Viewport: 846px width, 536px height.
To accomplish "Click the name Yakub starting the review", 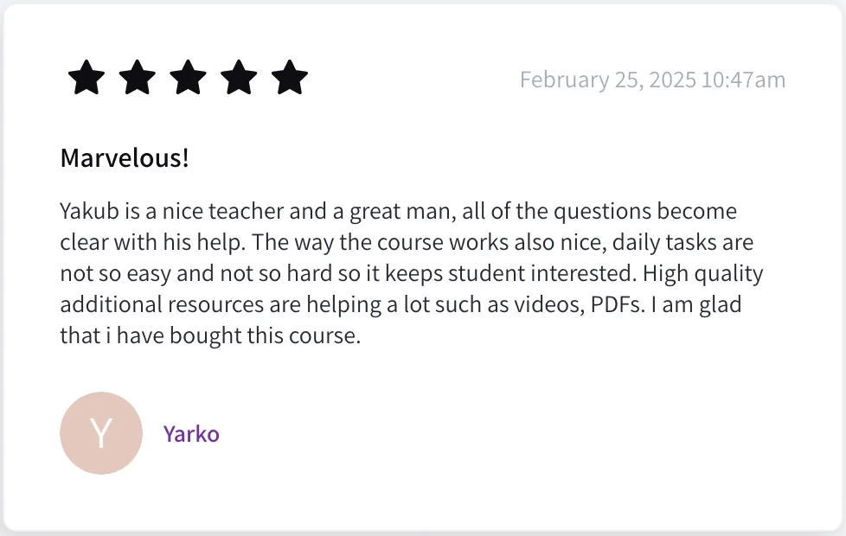I will pyautogui.click(x=90, y=211).
